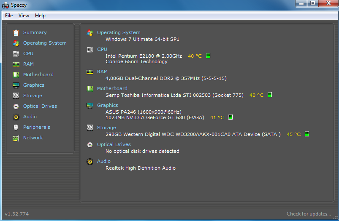This screenshot has width=339, height=221.
Task: Open the Operating System heading link
Action: (x=119, y=32)
